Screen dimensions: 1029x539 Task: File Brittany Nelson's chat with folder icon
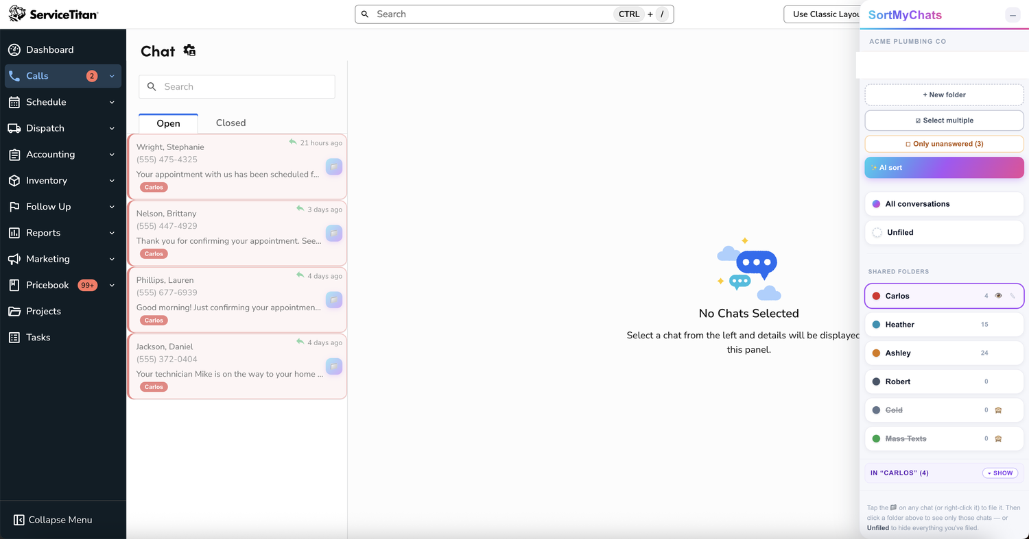[334, 233]
